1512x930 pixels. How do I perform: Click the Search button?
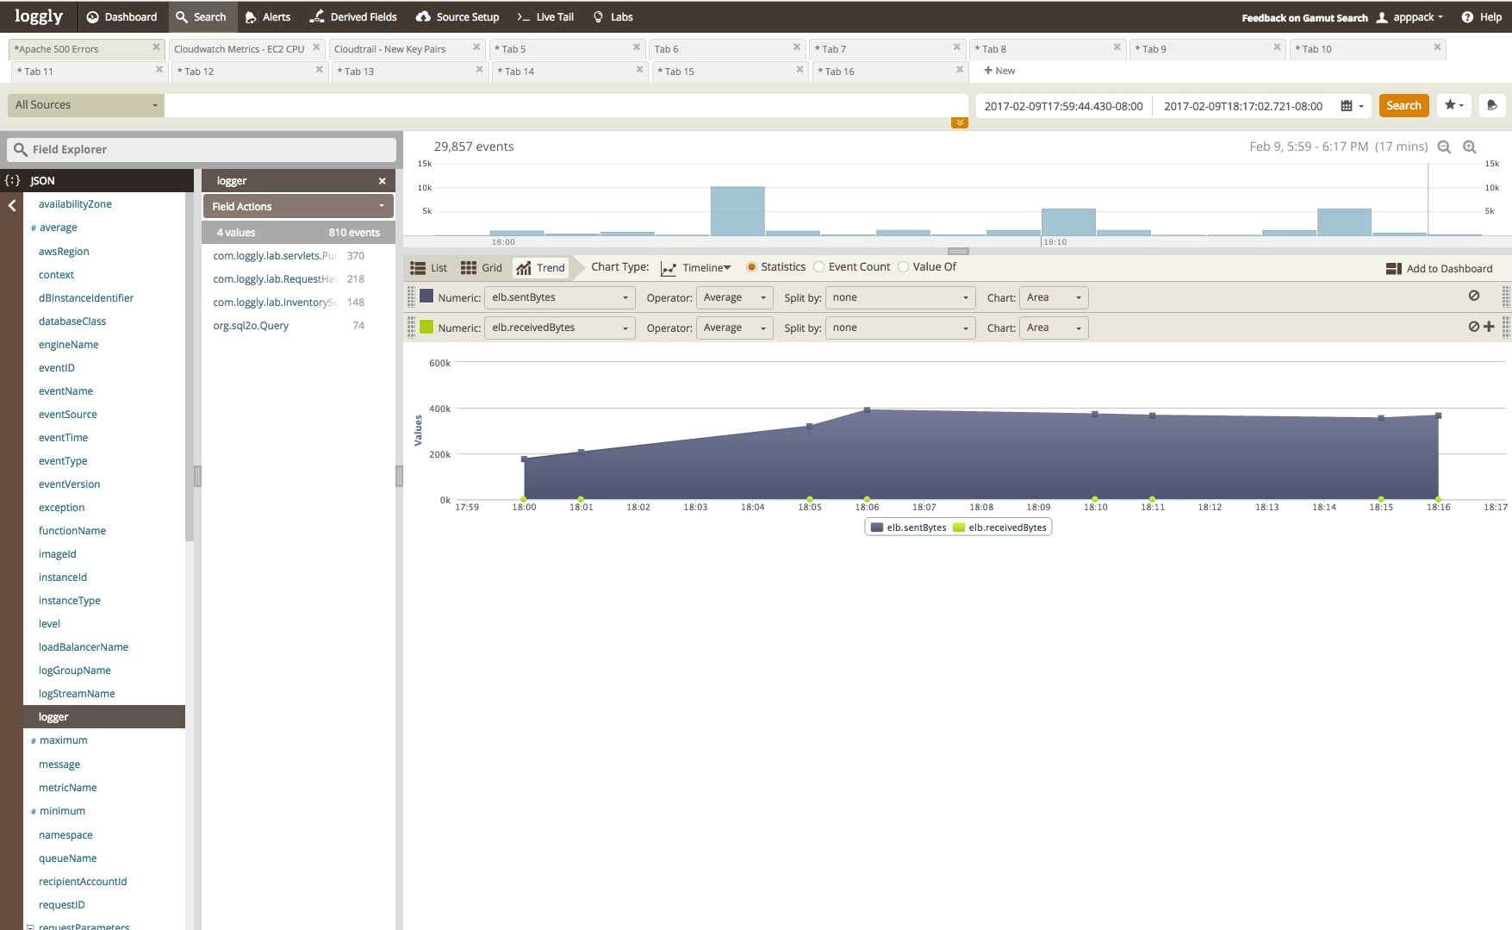click(1403, 105)
